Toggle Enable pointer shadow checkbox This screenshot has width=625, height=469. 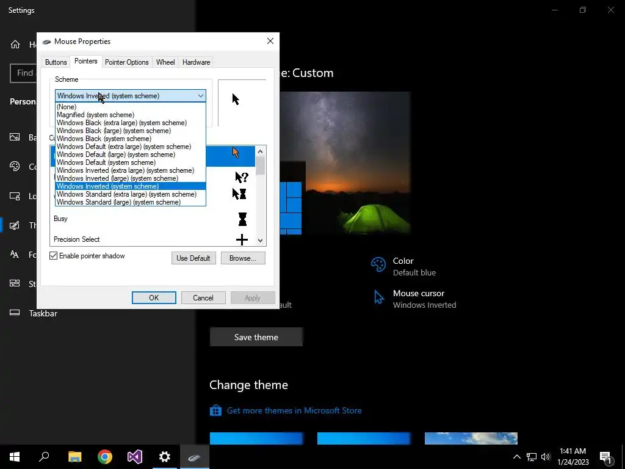[54, 256]
